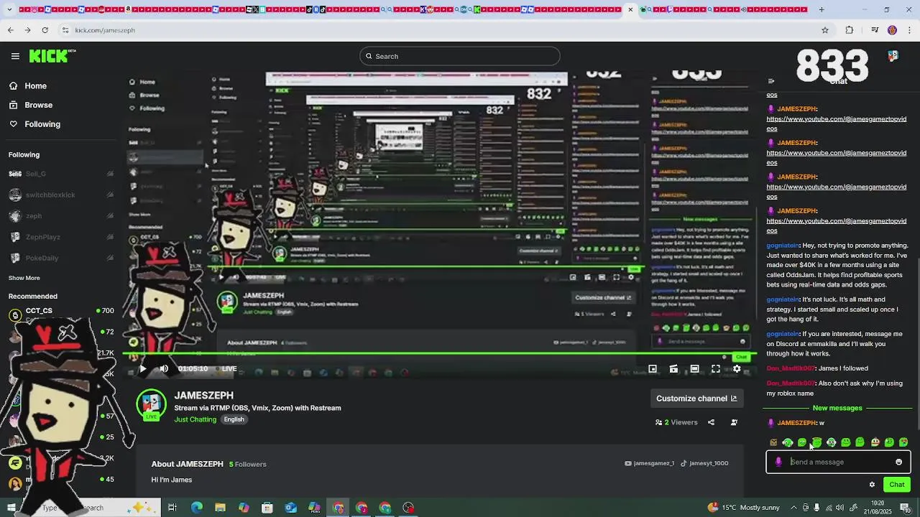This screenshot has height=517, width=920.
Task: Click Don_Madtik007 in 'James I followed'
Action: 791,368
